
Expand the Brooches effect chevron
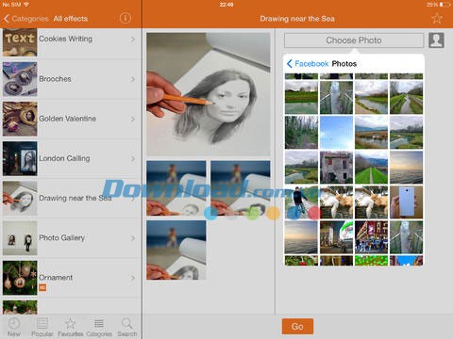tap(133, 79)
